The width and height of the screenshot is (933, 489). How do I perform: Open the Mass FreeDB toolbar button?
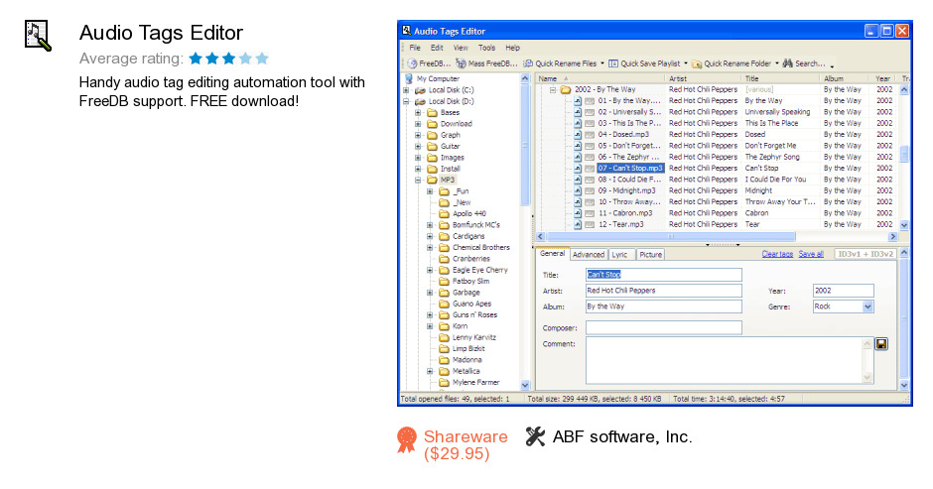(486, 63)
